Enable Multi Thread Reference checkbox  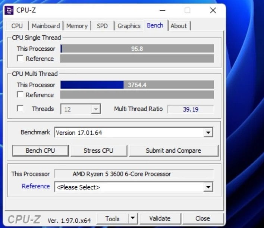click(20, 94)
